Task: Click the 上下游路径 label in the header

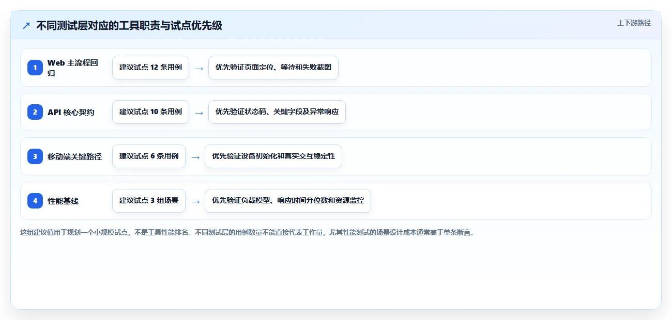Action: coord(634,23)
